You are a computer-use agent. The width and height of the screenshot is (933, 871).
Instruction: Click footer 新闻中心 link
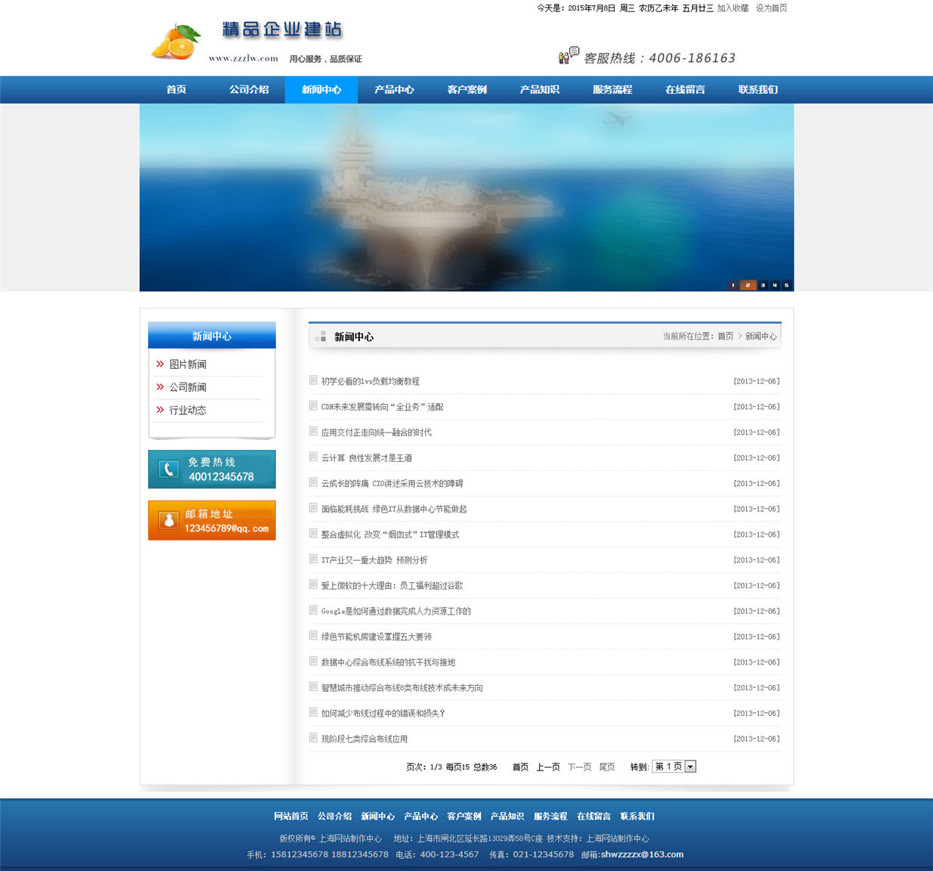point(377,816)
